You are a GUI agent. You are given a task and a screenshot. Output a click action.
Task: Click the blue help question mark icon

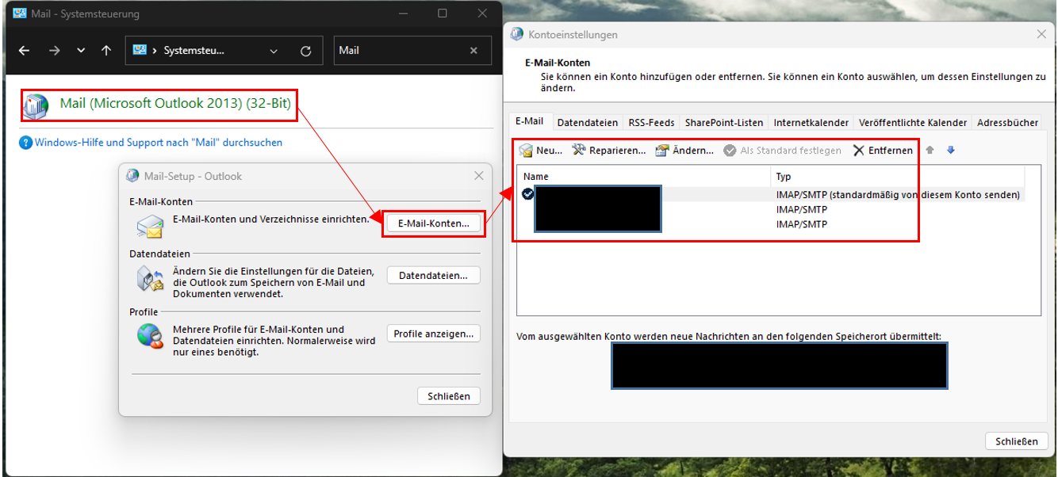pyautogui.click(x=26, y=143)
